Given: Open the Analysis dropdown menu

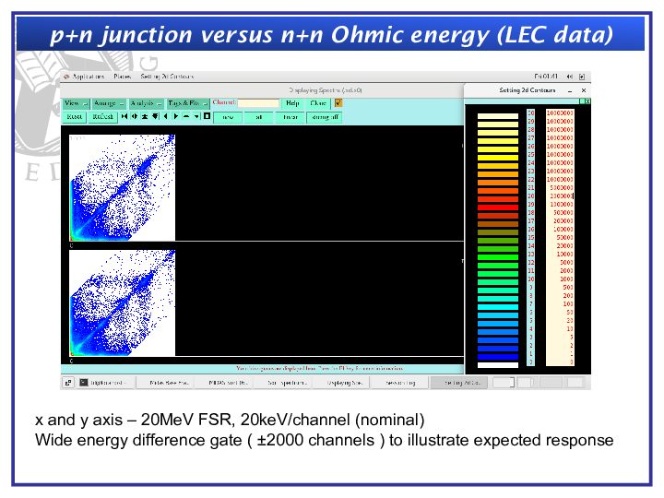Looking at the screenshot, I should [x=146, y=103].
